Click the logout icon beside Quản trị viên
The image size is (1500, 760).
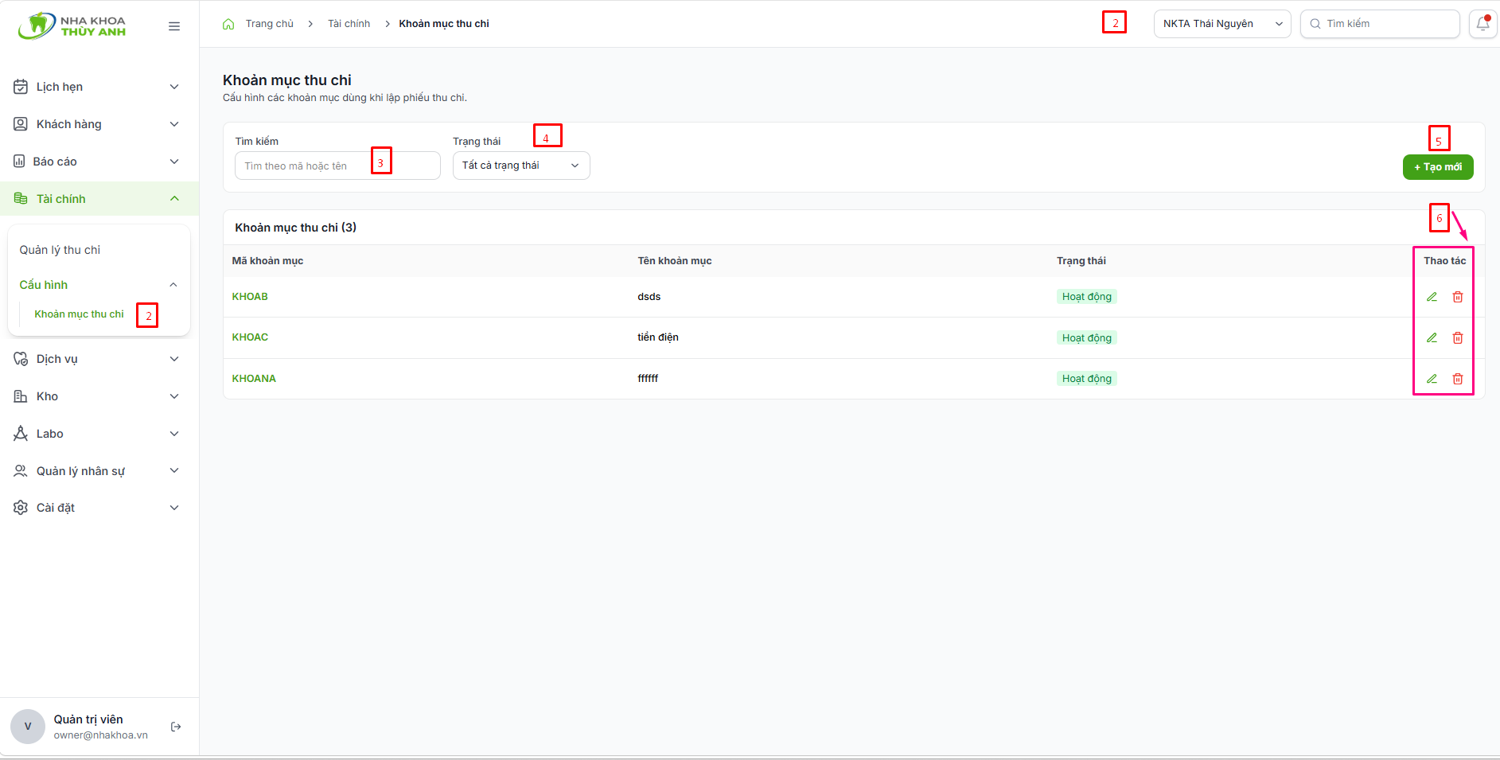point(176,727)
